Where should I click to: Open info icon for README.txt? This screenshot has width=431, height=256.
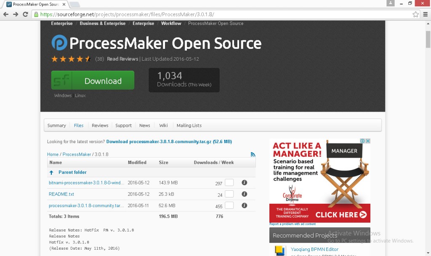coord(244,194)
